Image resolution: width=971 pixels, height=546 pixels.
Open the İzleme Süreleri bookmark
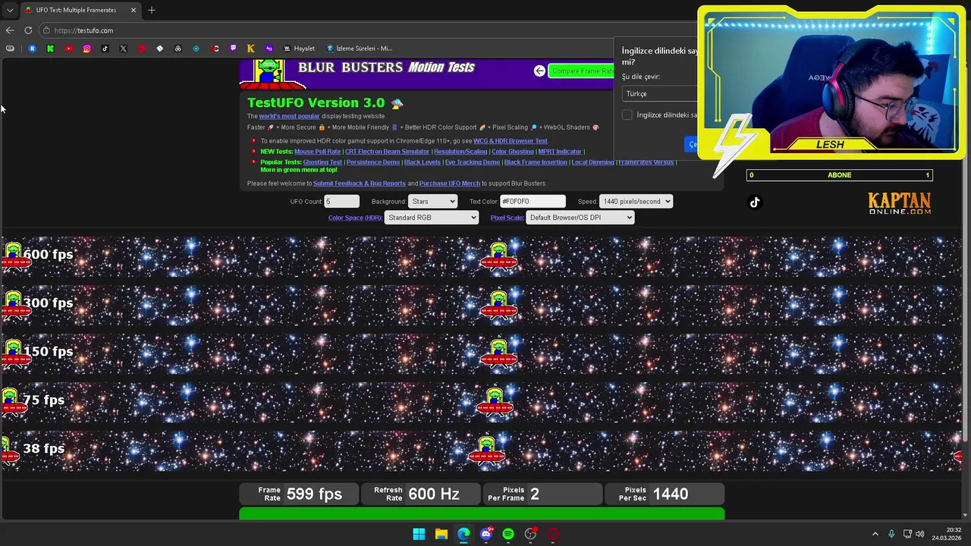pos(359,49)
